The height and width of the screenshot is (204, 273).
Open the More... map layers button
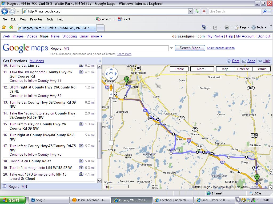[x=202, y=69]
